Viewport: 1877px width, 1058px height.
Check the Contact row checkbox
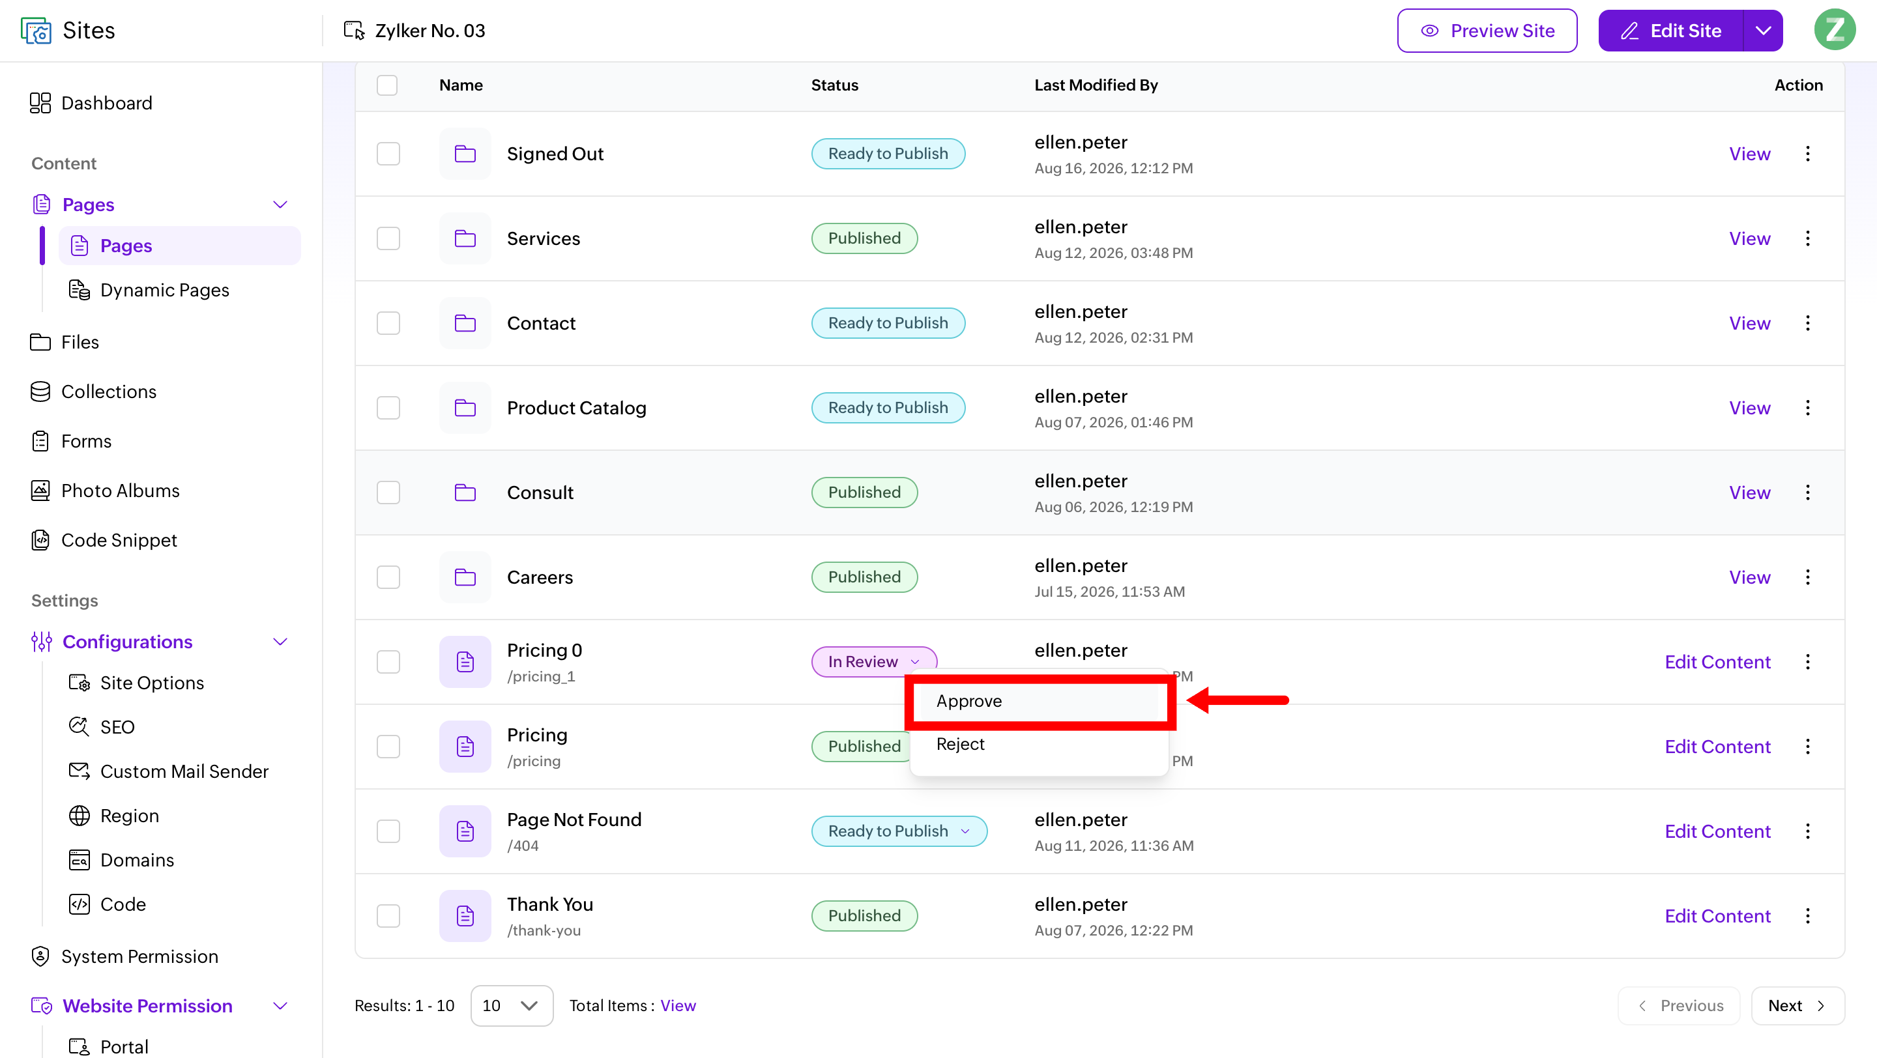coord(388,323)
